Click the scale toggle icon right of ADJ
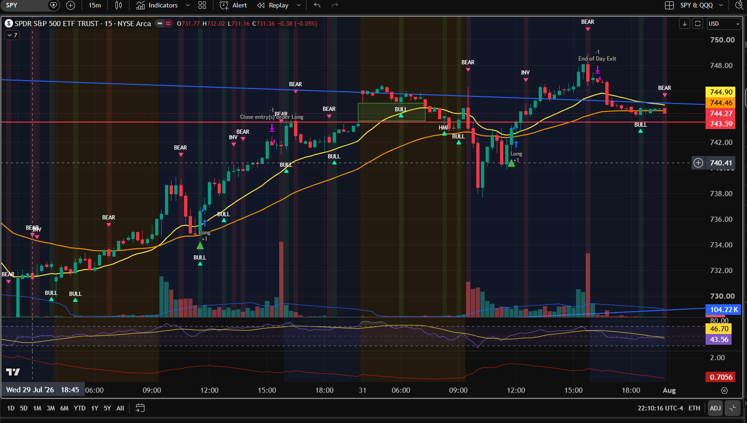The height and width of the screenshot is (423, 747). click(733, 408)
